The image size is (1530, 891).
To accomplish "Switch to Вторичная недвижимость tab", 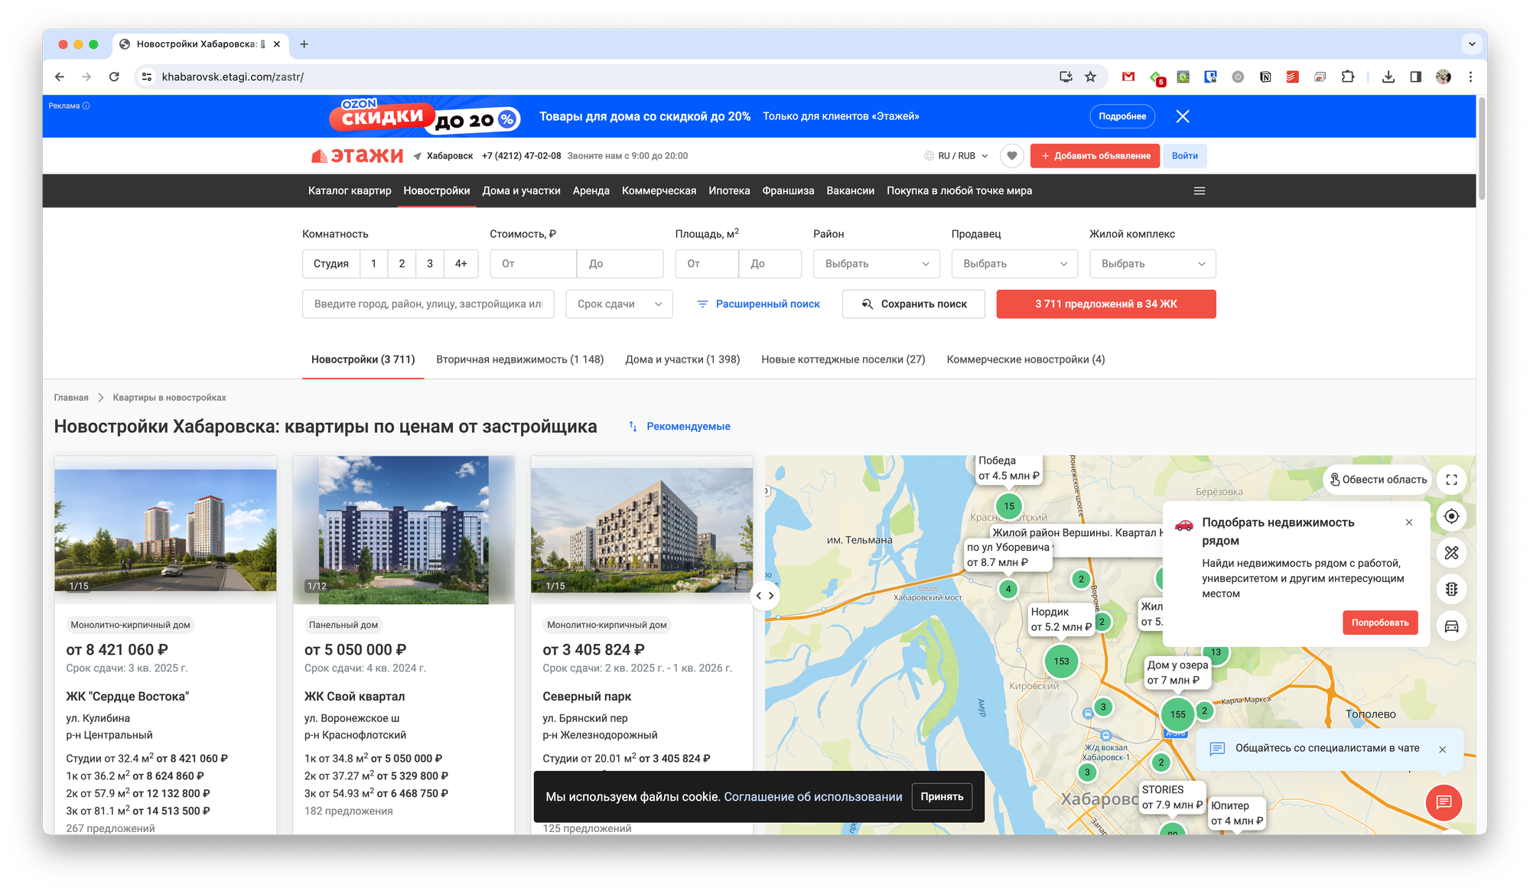I will point(519,359).
